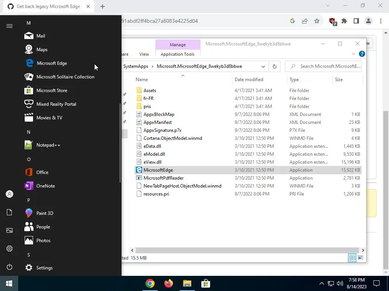
Task: Open Microsoft Store taskbar icon
Action: [206, 283]
